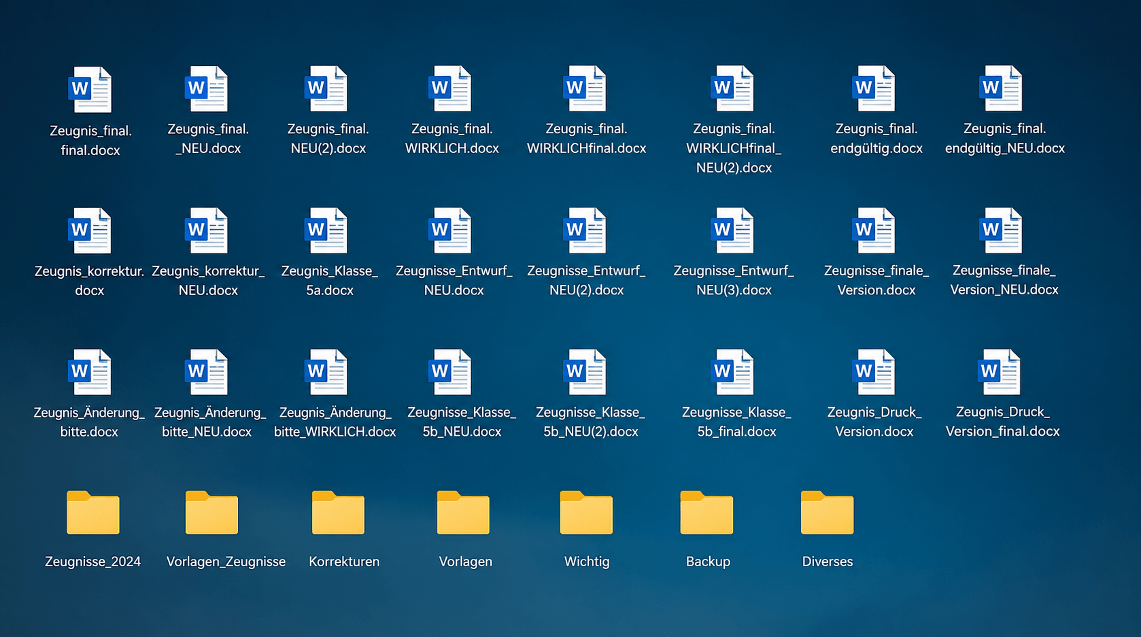Select Zeugnis_Änderung_bitte_WIRKLICH.docx icon

point(326,372)
